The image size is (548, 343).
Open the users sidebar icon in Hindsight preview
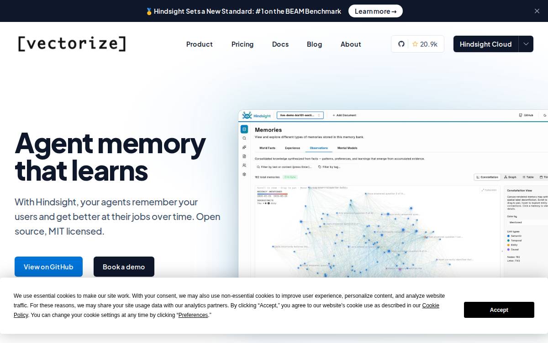[x=244, y=165]
